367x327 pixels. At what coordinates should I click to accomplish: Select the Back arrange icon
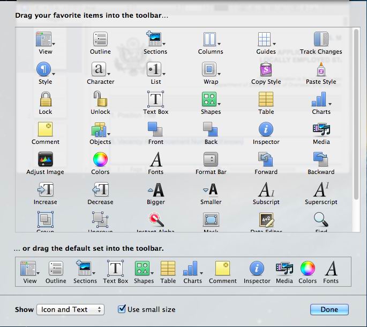click(211, 129)
